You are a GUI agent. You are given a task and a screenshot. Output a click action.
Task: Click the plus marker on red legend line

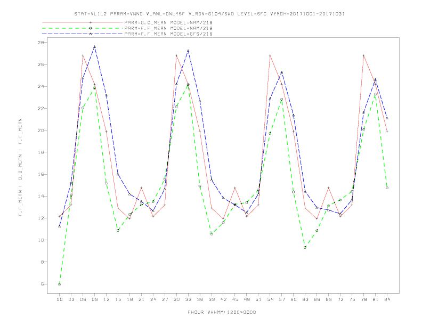point(91,22)
